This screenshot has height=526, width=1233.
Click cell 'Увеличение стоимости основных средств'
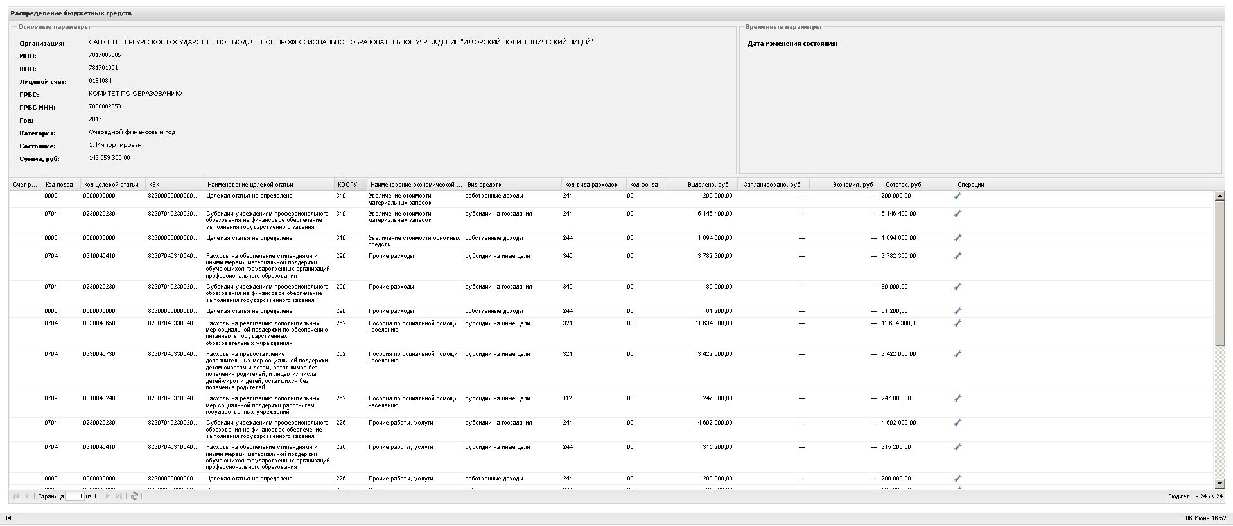point(414,241)
